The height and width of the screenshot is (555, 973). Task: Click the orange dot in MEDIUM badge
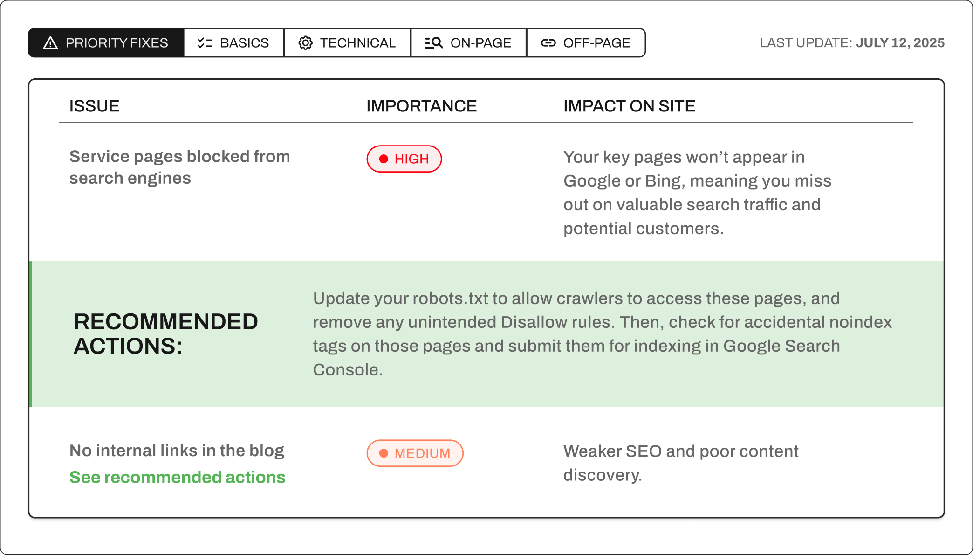point(384,453)
